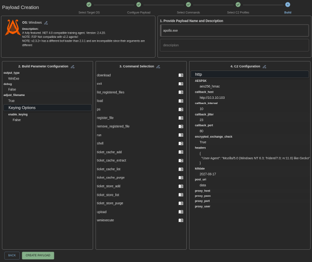Select the adjust_filename label
This screenshot has width=312, height=262.
pyautogui.click(x=14, y=95)
